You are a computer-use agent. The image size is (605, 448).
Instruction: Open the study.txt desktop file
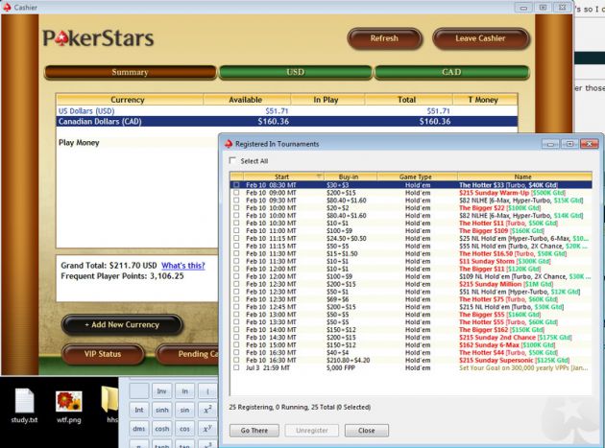coord(24,406)
